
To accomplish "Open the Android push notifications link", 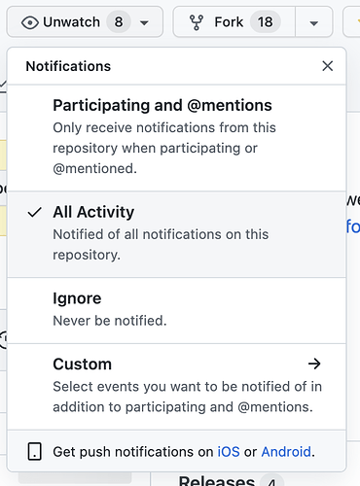I will point(286,452).
